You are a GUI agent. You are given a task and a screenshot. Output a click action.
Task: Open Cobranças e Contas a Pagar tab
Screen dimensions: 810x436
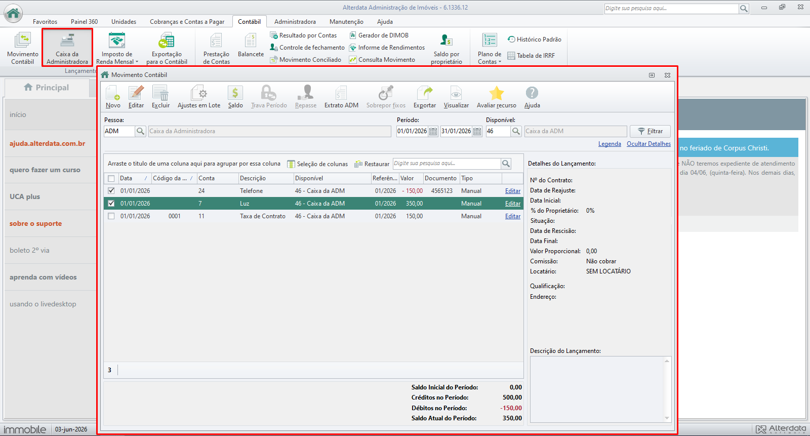187,22
